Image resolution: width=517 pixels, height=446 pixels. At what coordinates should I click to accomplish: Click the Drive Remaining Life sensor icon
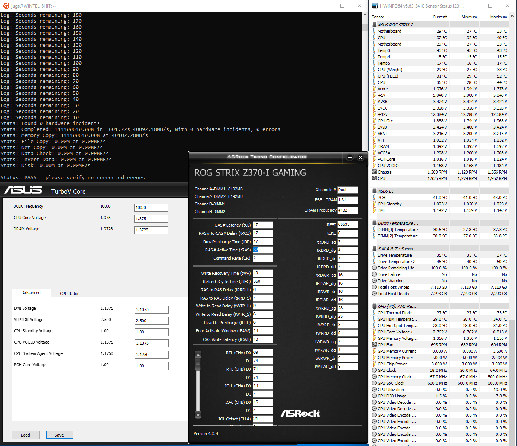coord(374,268)
